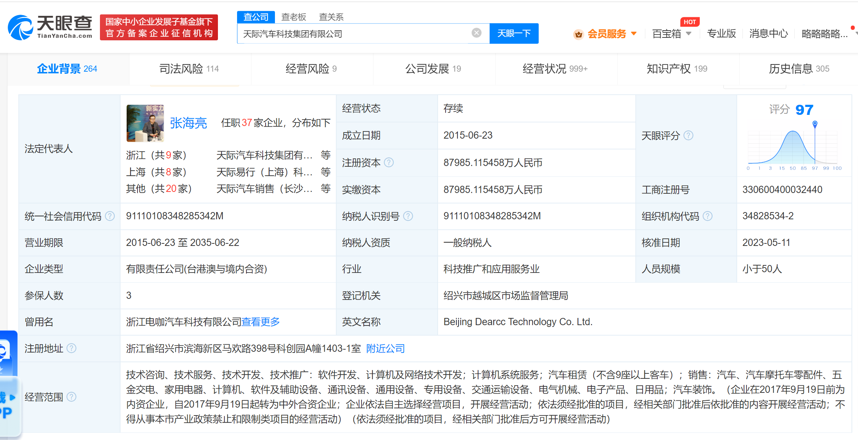Image resolution: width=858 pixels, height=440 pixels.
Task: Click the 天眼一下 search button
Action: click(x=514, y=33)
